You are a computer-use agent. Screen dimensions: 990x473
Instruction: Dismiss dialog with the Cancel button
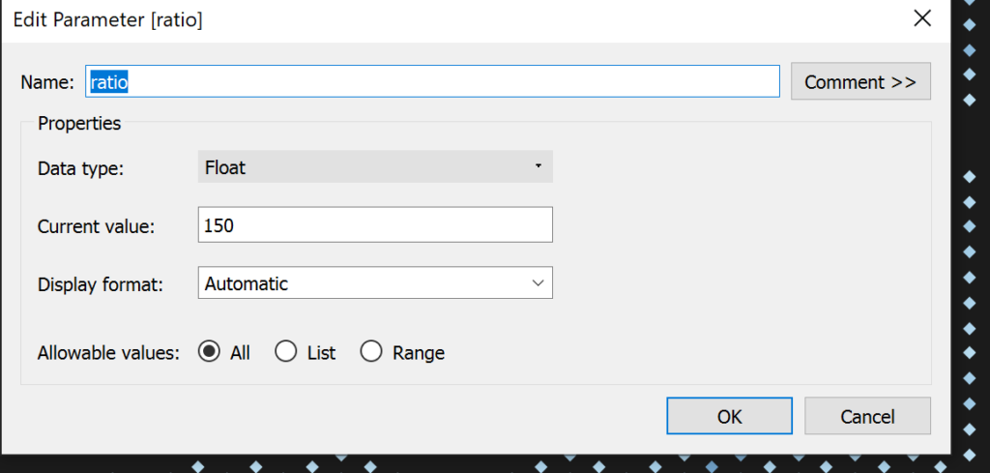867,416
